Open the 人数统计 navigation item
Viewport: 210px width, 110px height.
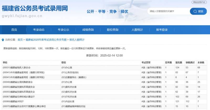(137, 30)
